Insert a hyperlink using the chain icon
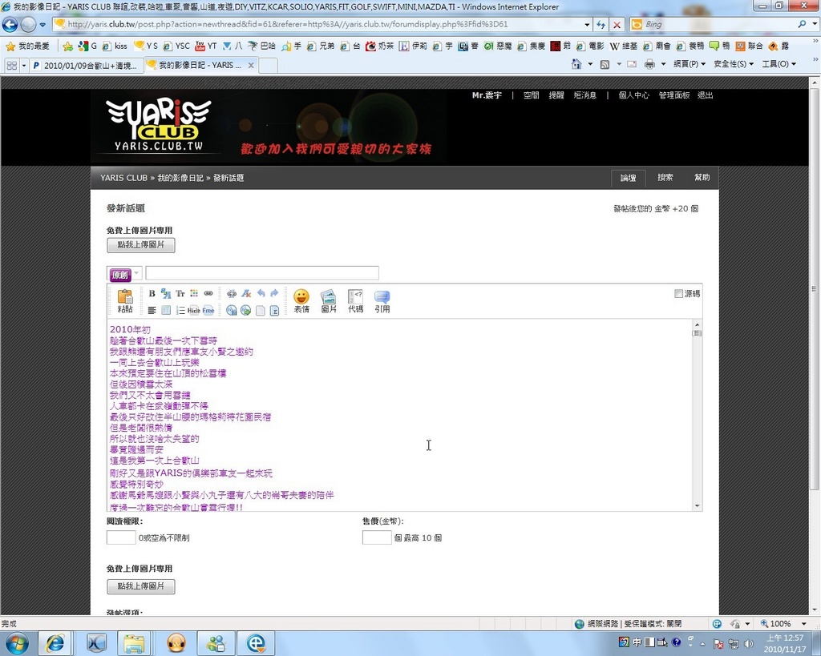The height and width of the screenshot is (656, 821). (208, 294)
